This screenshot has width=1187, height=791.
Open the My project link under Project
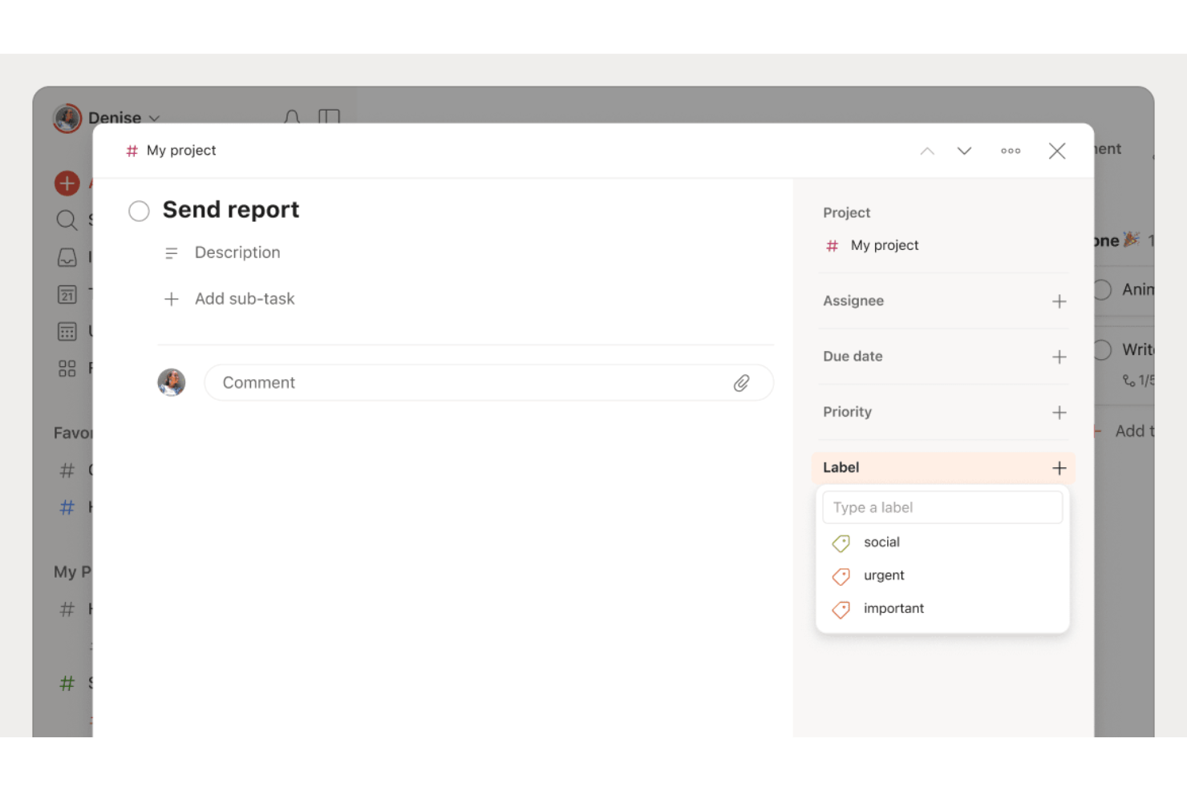click(884, 245)
